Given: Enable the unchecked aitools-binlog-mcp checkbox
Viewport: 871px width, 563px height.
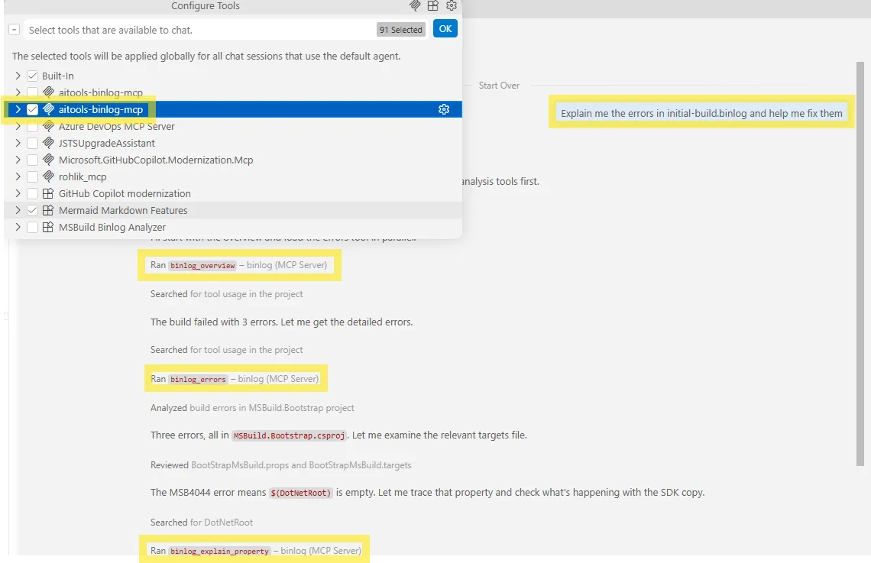Looking at the screenshot, I should pyautogui.click(x=32, y=92).
